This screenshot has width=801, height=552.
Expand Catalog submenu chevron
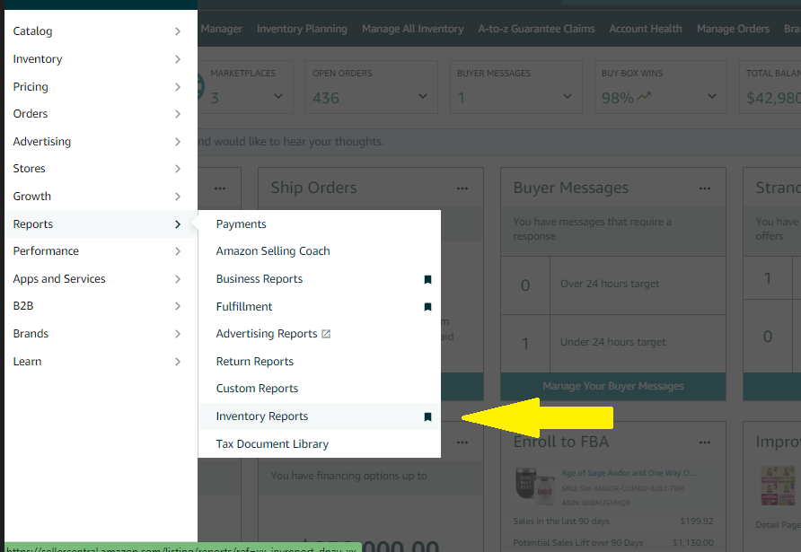click(x=177, y=31)
